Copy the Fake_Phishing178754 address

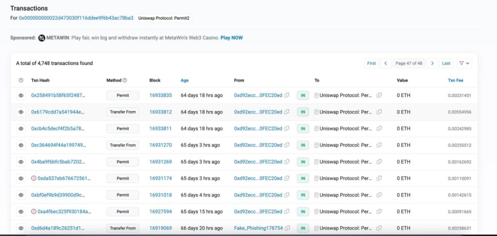pos(287,228)
